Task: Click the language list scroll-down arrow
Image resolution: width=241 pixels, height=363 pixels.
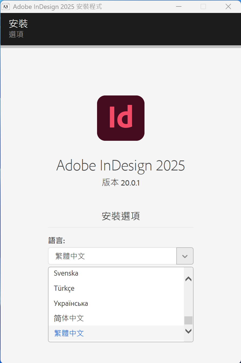Action: 188,331
